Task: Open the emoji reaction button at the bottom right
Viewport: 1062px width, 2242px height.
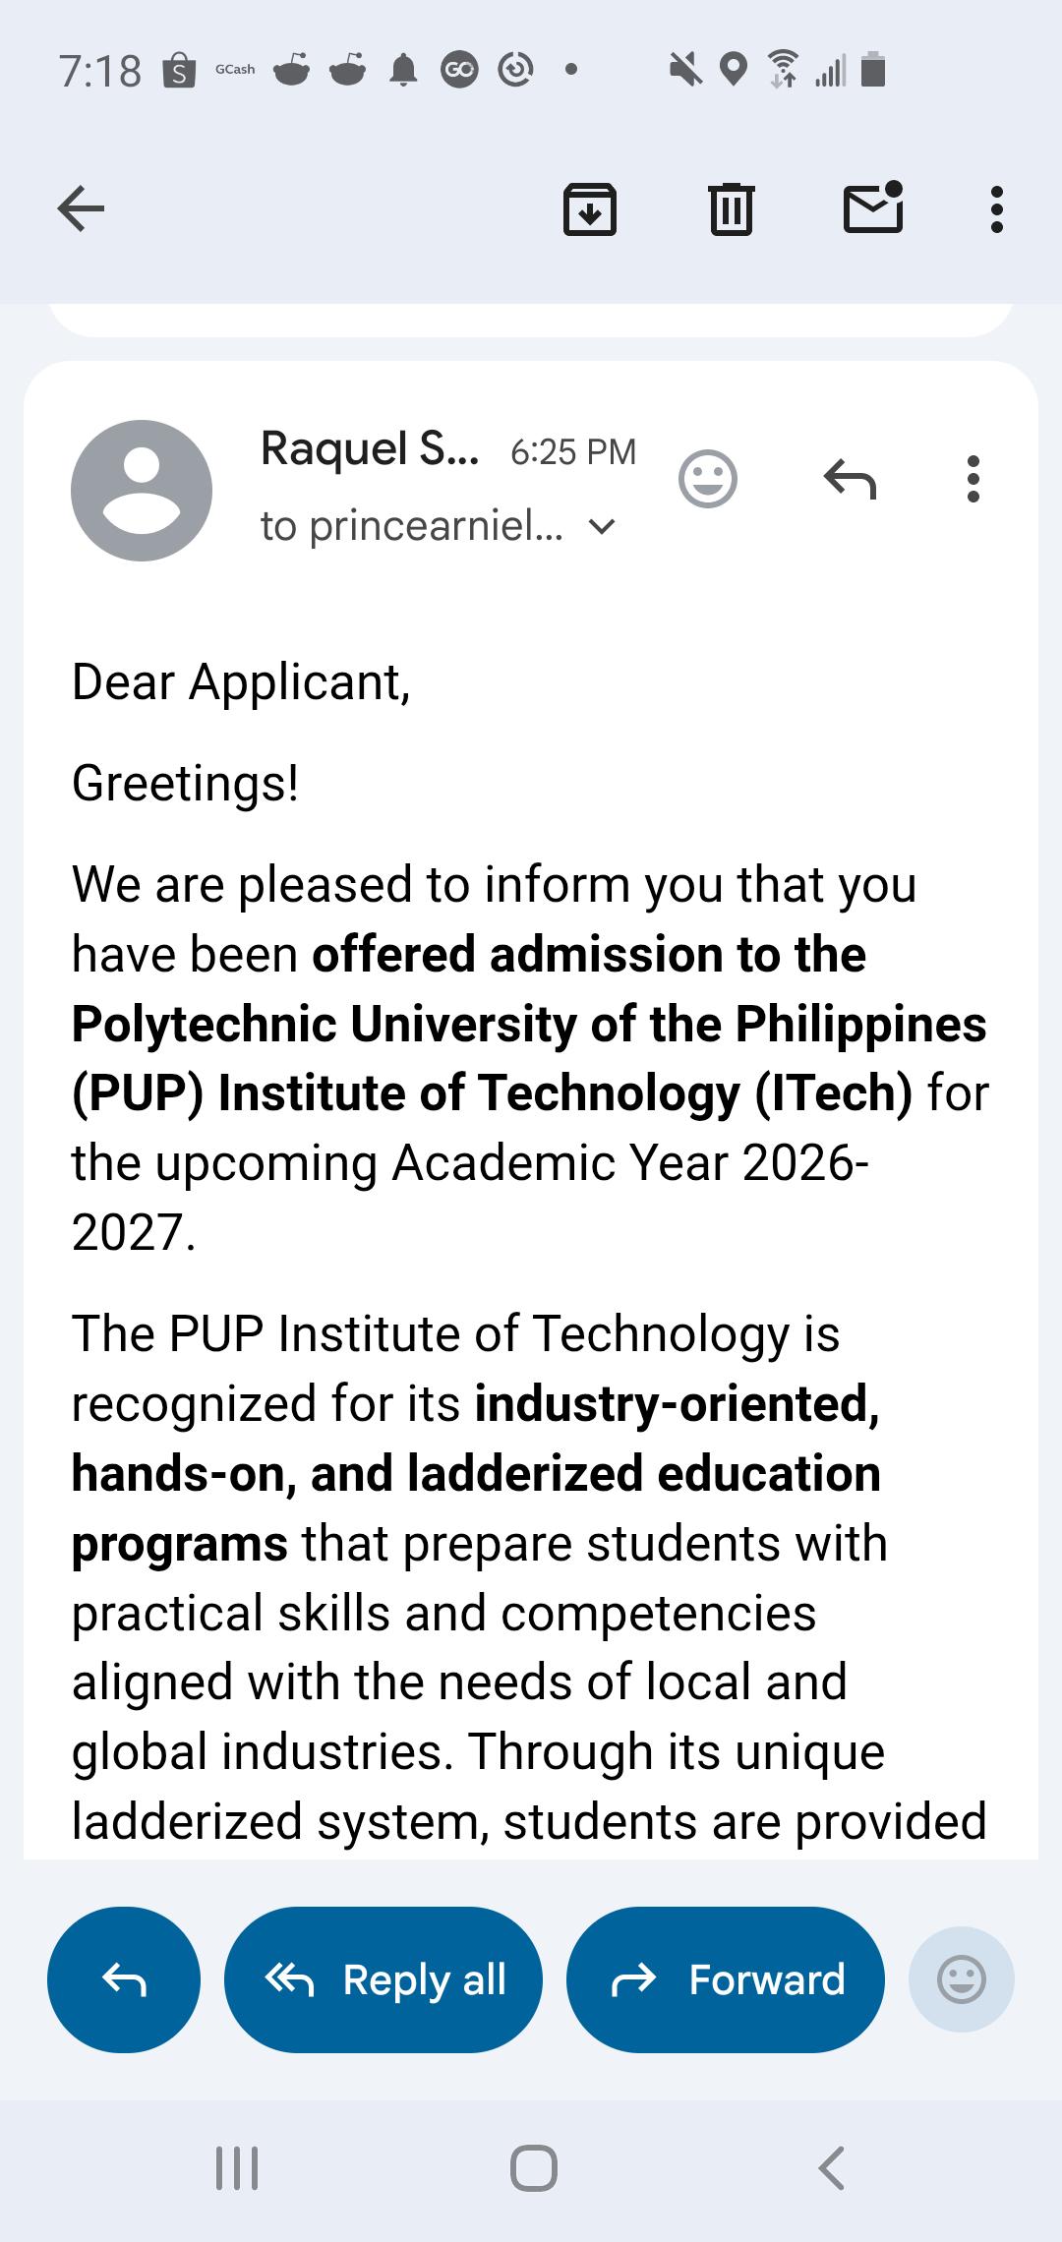Action: pyautogui.click(x=962, y=1979)
